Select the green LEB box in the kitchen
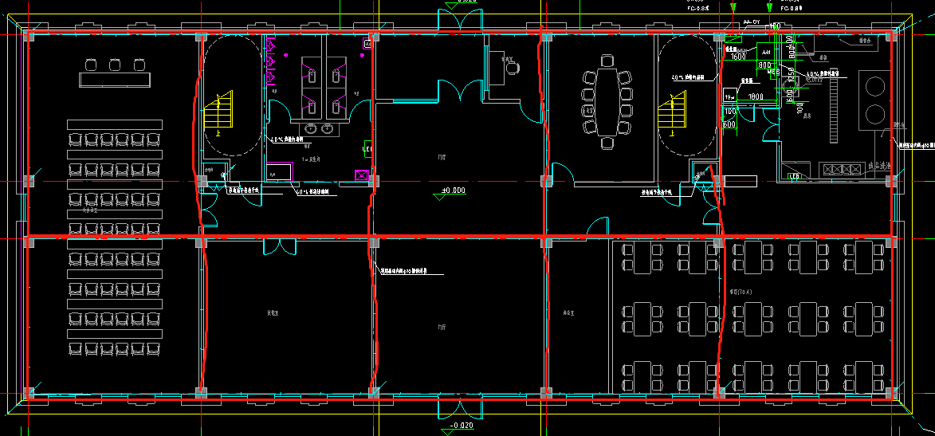 (x=794, y=176)
